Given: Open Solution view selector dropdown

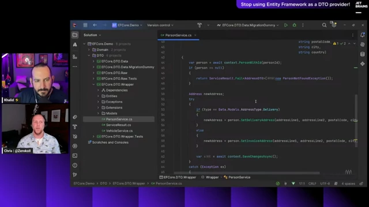Looking at the screenshot, I should coord(92,35).
